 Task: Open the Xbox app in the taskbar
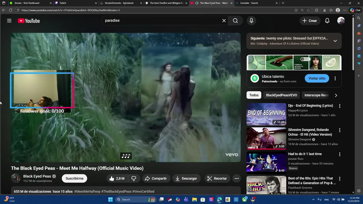244,199
